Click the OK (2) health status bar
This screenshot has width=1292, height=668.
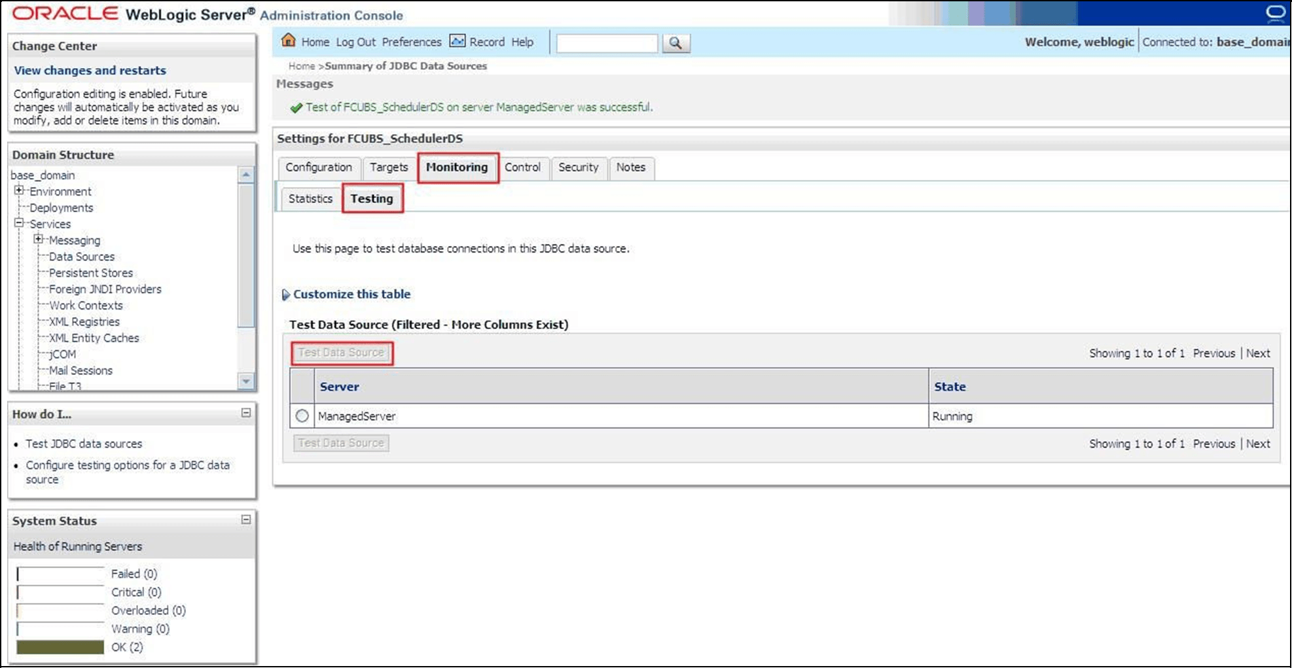60,647
